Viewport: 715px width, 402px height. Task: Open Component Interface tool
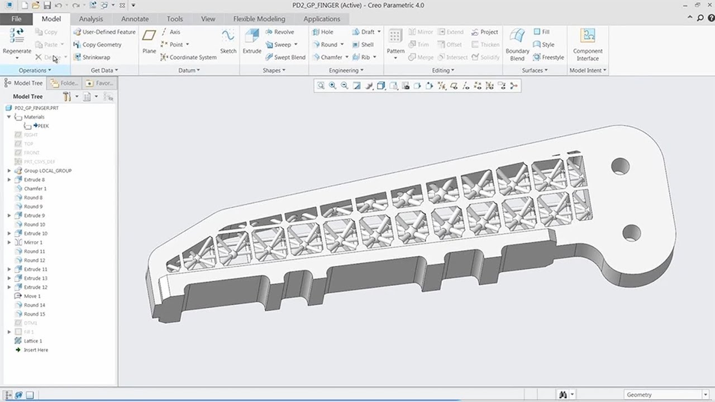pos(588,45)
